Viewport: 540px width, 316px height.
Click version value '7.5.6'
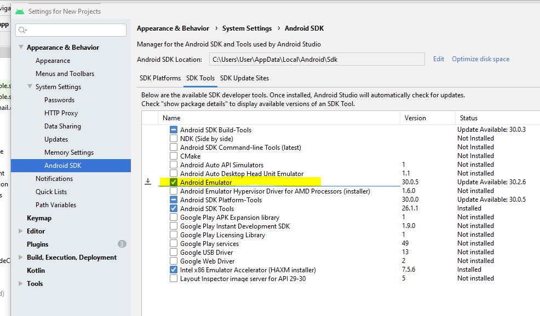pyautogui.click(x=409, y=269)
